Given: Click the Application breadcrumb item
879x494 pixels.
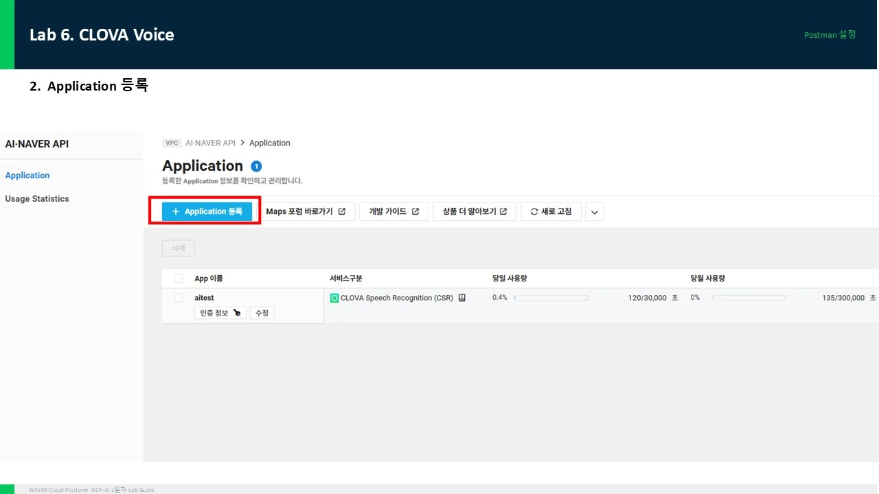Looking at the screenshot, I should [270, 143].
